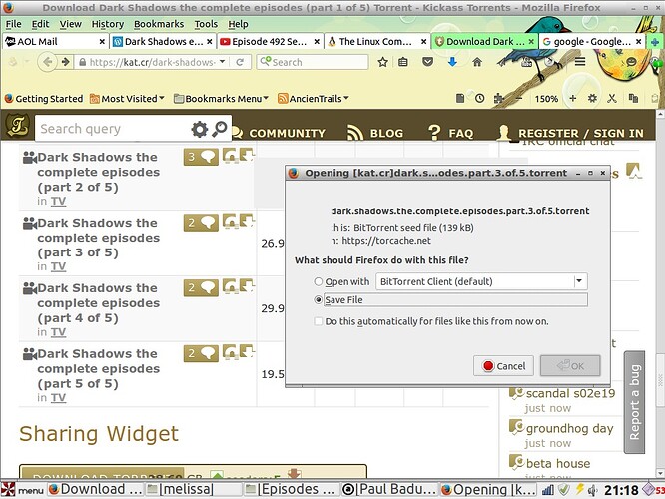Click the history clock icon in toolbar
Image resolution: width=665 pixels, height=499 pixels.
tap(479, 99)
